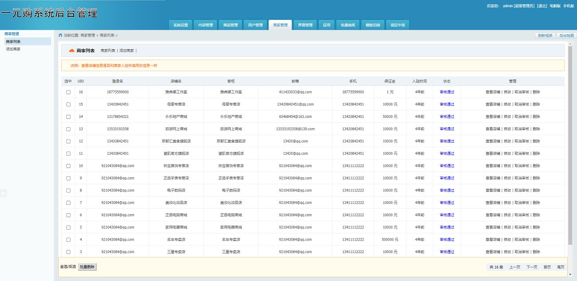Collapse the sidebar using the left edge handle
577x281 pixels.
pyautogui.click(x=3, y=193)
